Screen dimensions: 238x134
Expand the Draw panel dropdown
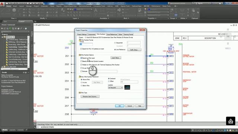tap(14, 18)
